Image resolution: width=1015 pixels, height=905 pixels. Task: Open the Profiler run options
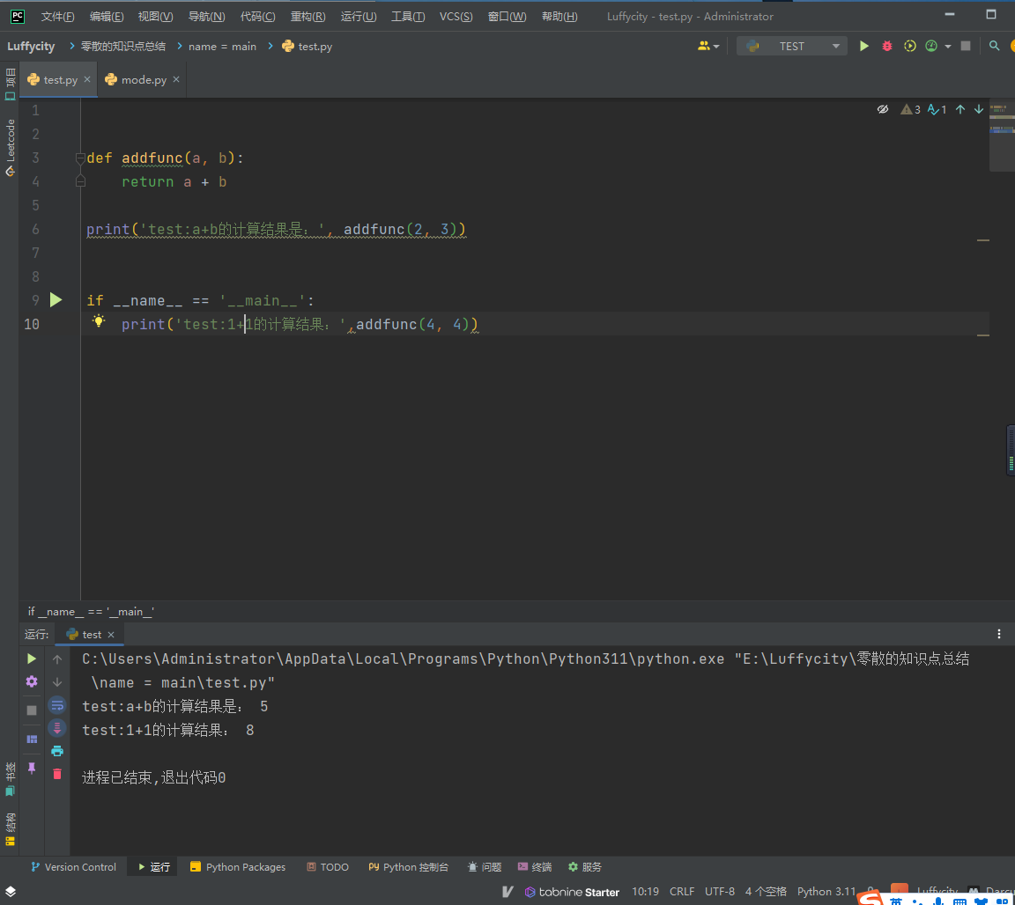930,46
